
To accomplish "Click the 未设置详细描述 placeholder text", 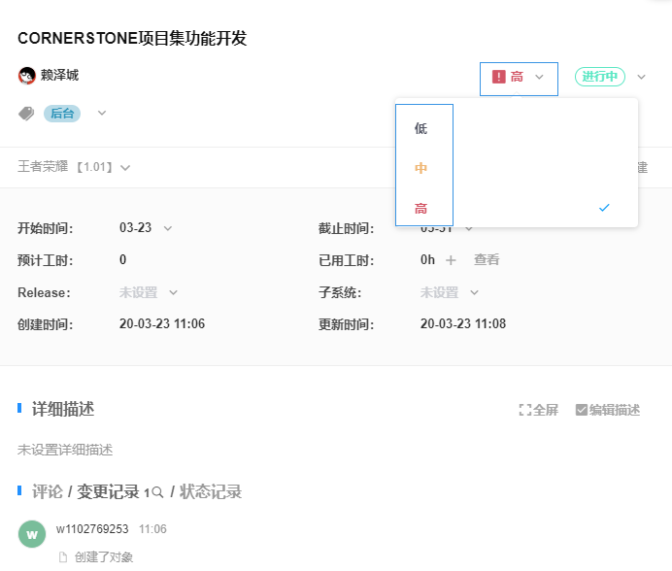I will tap(65, 451).
